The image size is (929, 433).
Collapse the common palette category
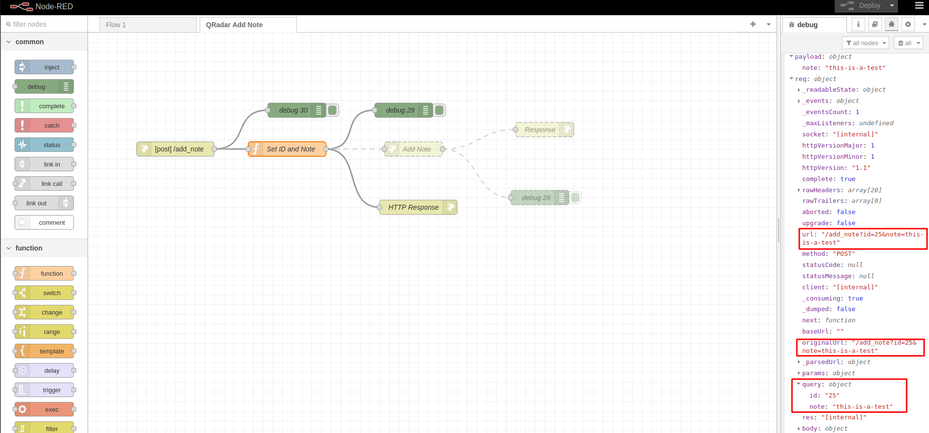click(x=44, y=42)
